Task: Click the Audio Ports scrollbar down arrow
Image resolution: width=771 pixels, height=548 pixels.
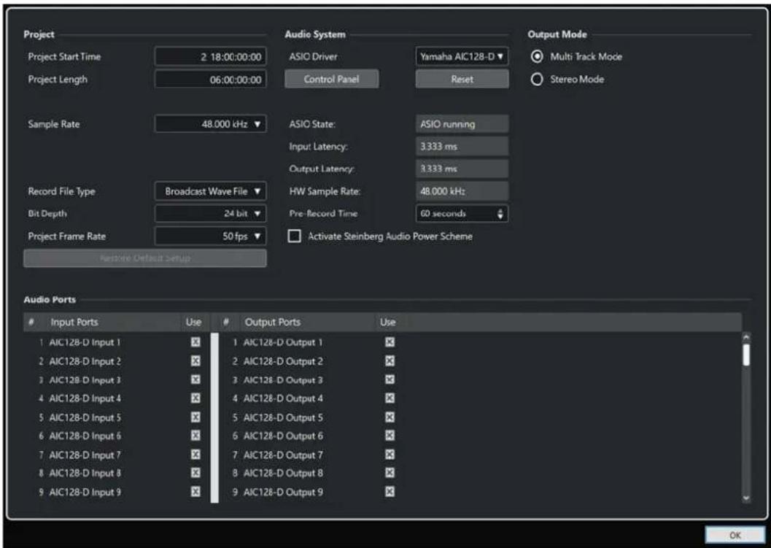Action: (746, 498)
